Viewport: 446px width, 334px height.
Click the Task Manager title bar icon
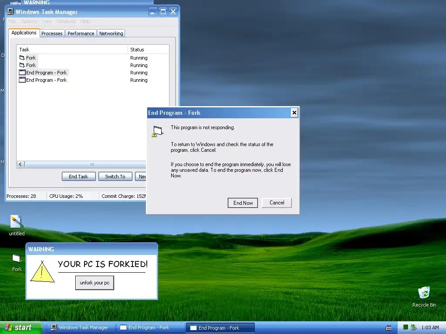coord(10,12)
